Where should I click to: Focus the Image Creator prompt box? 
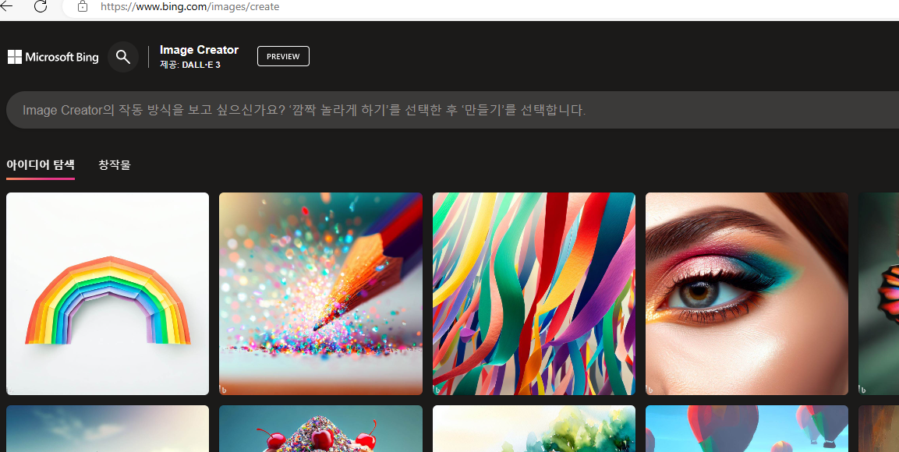(452, 110)
